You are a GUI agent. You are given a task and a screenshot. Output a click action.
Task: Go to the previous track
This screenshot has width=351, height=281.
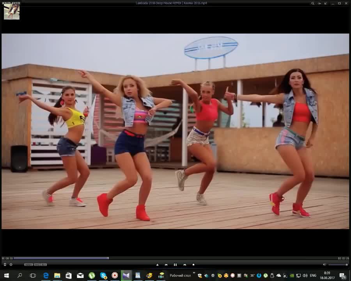[x=166, y=265]
